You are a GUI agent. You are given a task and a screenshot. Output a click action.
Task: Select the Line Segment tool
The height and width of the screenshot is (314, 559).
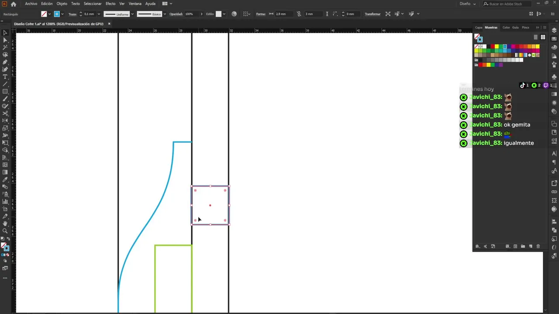coord(5,84)
